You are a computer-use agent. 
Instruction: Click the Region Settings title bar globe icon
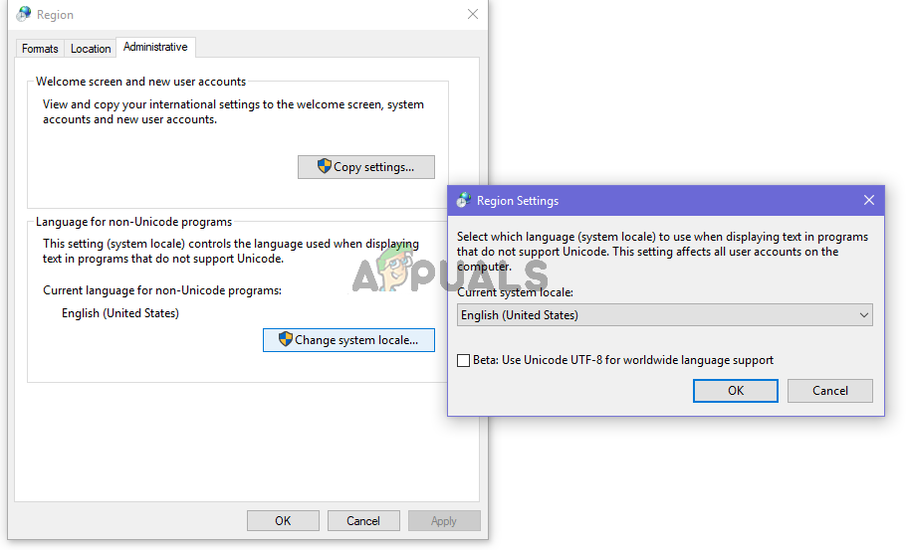(463, 200)
